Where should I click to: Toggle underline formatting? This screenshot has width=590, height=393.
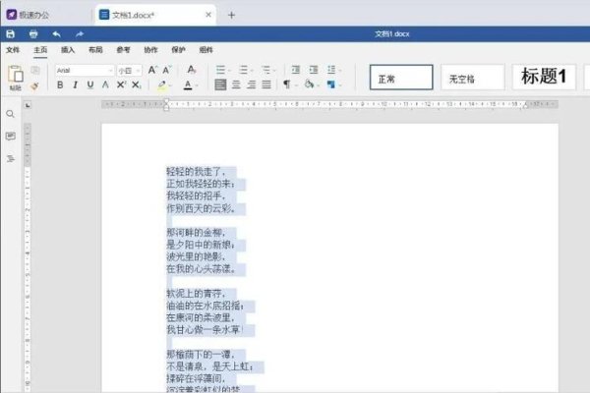point(90,85)
